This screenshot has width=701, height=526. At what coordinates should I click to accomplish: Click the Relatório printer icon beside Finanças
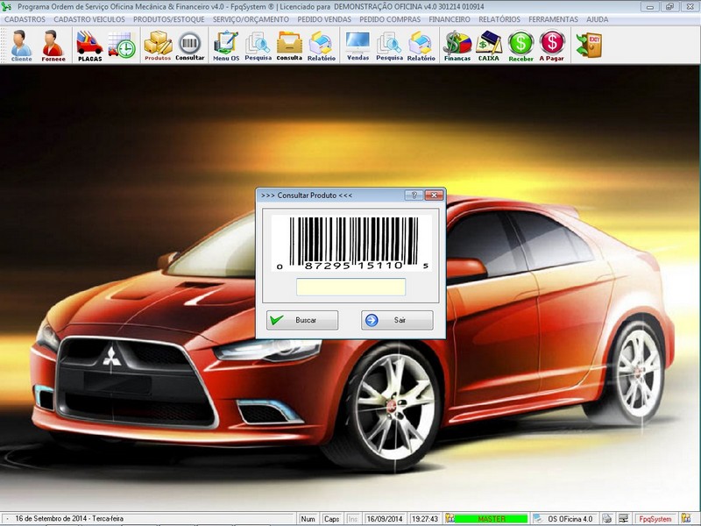[421, 46]
